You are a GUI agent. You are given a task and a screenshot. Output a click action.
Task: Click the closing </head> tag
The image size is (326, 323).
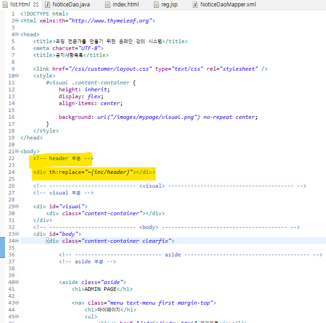coord(31,138)
